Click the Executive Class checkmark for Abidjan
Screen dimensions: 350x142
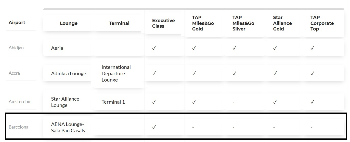154,48
